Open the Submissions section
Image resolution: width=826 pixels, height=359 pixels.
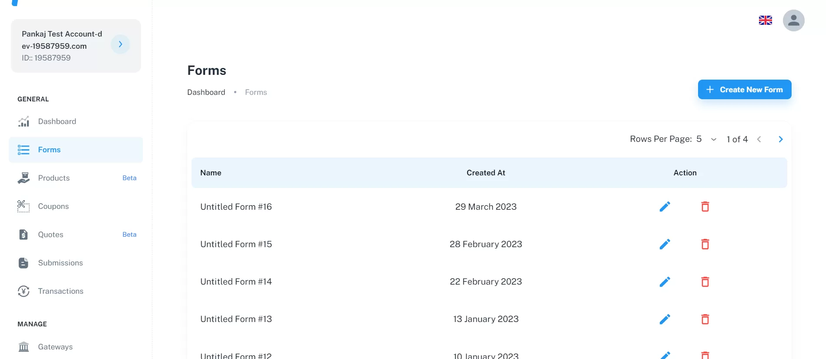pos(76,263)
